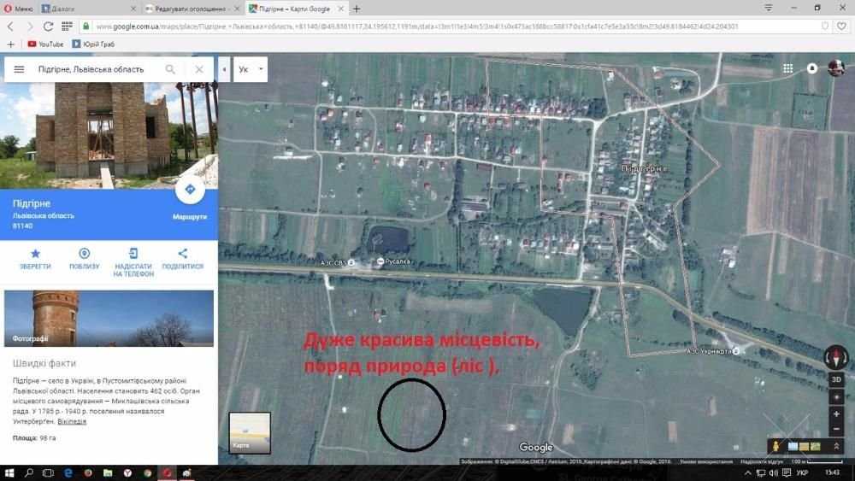The image size is (855, 481).
Task: Open the Юрій Граб bookmark
Action: click(x=93, y=44)
